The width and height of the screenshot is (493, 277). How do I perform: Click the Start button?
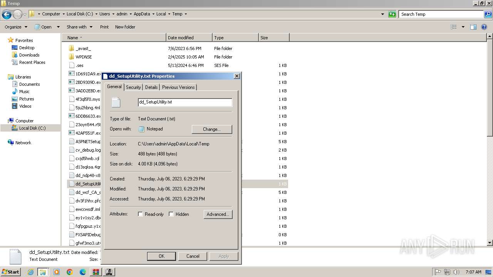pyautogui.click(x=11, y=272)
